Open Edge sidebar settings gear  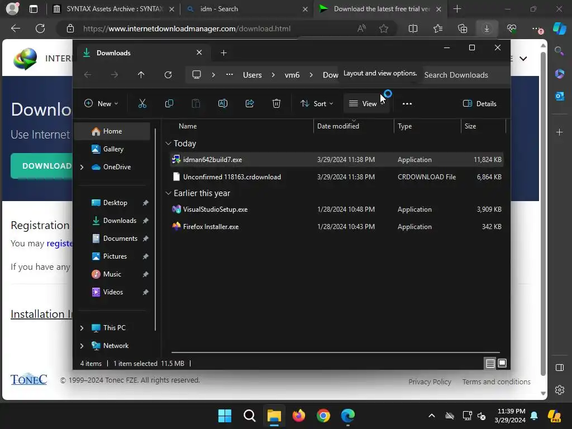click(x=560, y=390)
